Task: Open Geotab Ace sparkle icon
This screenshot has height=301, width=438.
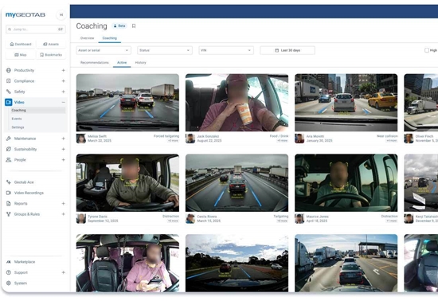Action: 9,182
